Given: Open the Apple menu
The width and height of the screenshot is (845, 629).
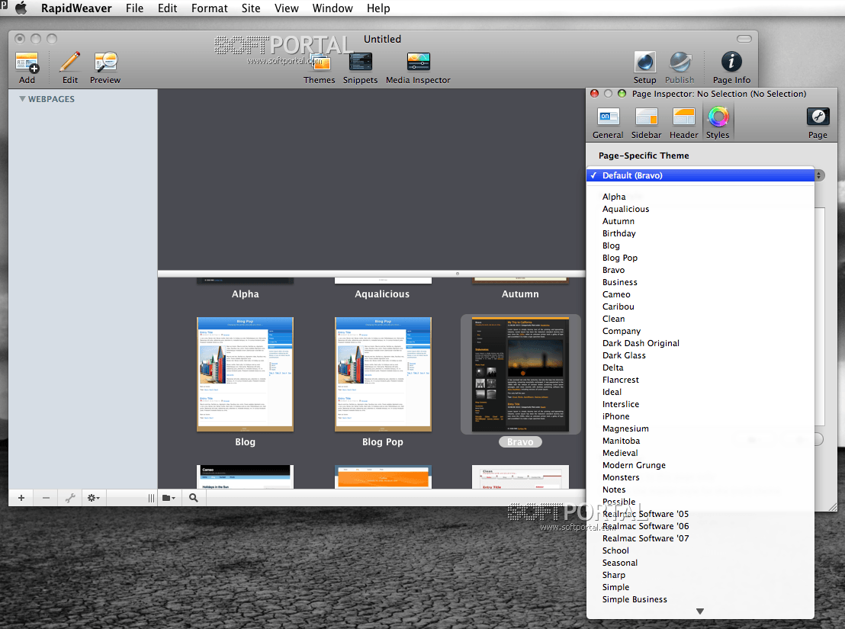Looking at the screenshot, I should (x=21, y=8).
